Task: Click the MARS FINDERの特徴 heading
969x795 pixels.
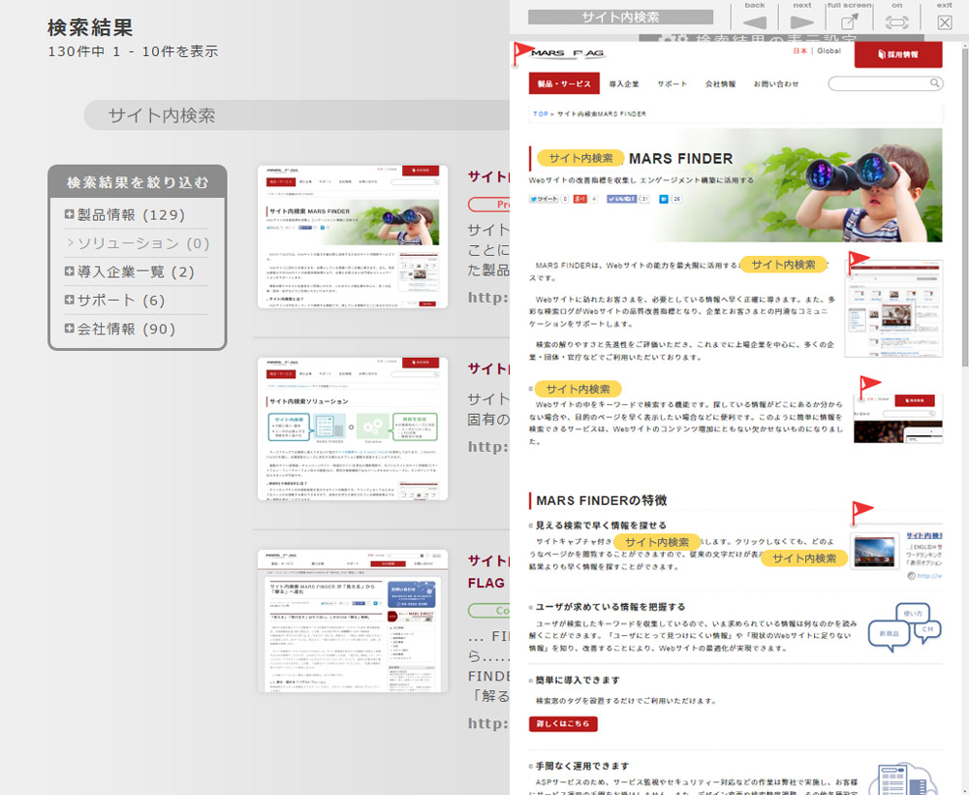Action: pyautogui.click(x=602, y=500)
